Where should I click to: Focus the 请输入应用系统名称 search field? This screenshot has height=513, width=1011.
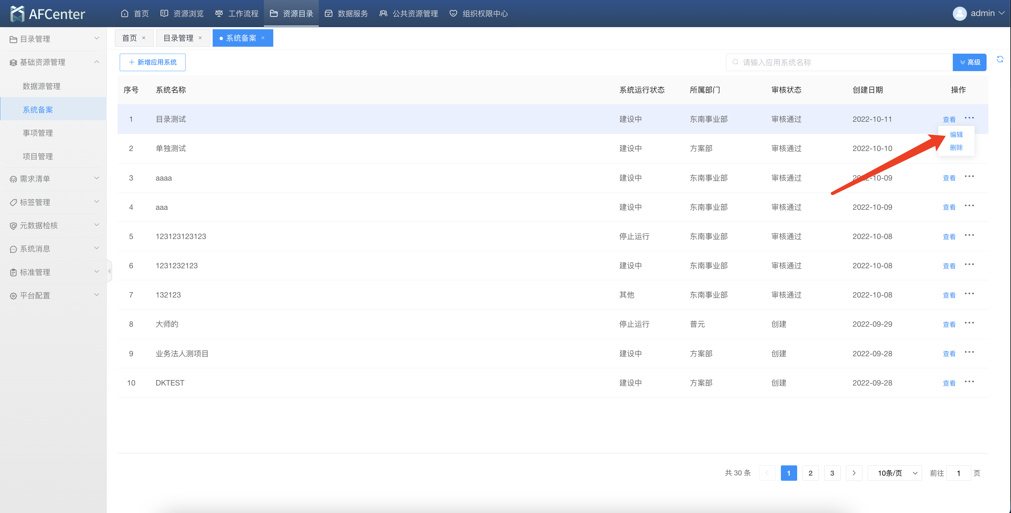839,62
